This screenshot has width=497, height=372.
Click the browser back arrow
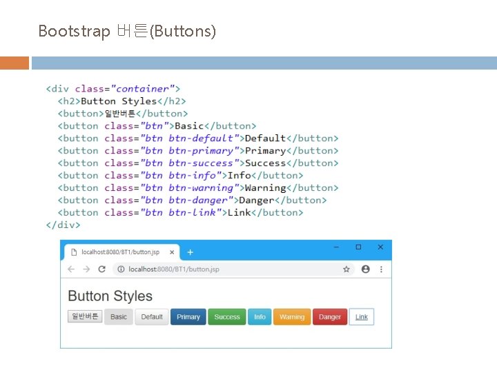71,269
